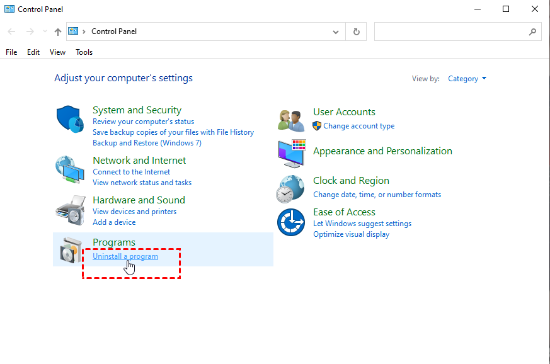Expand the address bar history dropdown
550x364 pixels.
(x=336, y=31)
